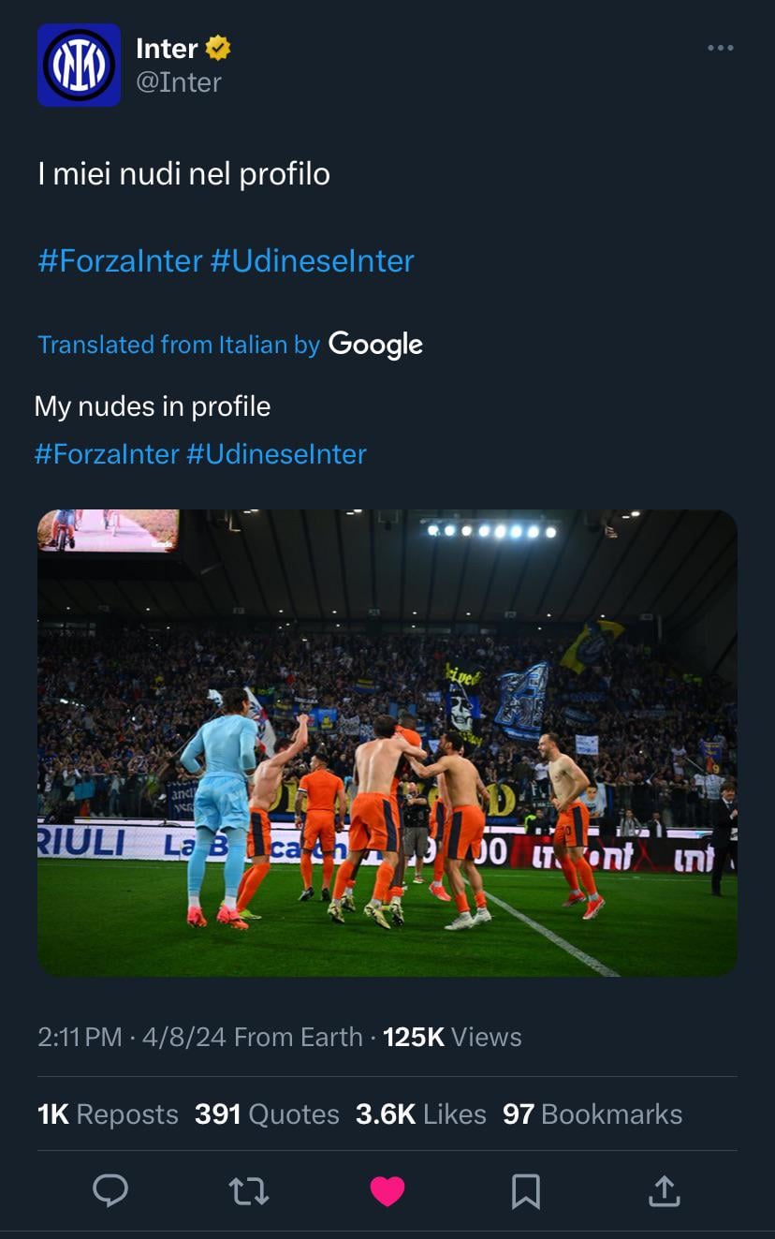Tap the repost arrows icon

[x=249, y=1190]
